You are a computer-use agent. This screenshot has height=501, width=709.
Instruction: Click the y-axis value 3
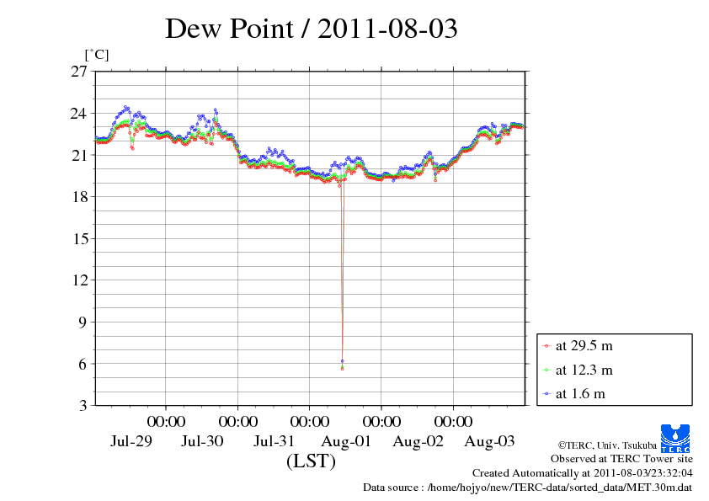83,406
